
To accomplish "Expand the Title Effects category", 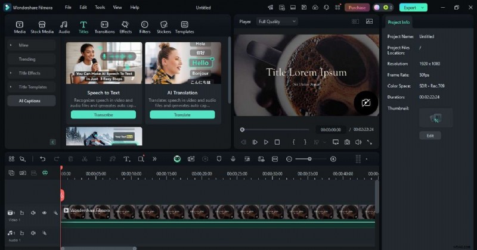I will [x=31, y=73].
